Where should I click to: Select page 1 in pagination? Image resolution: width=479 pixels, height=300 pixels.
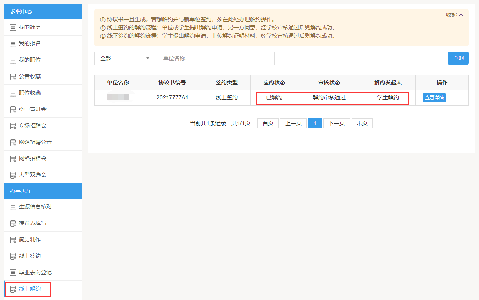(315, 123)
